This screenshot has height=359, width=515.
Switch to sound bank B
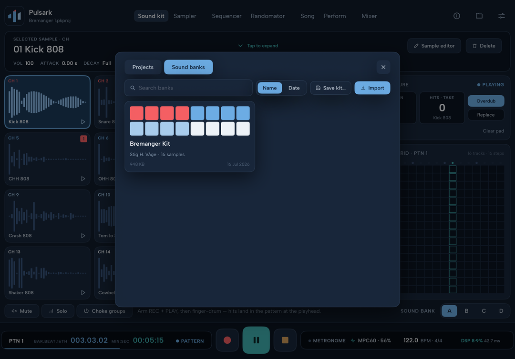point(466,311)
